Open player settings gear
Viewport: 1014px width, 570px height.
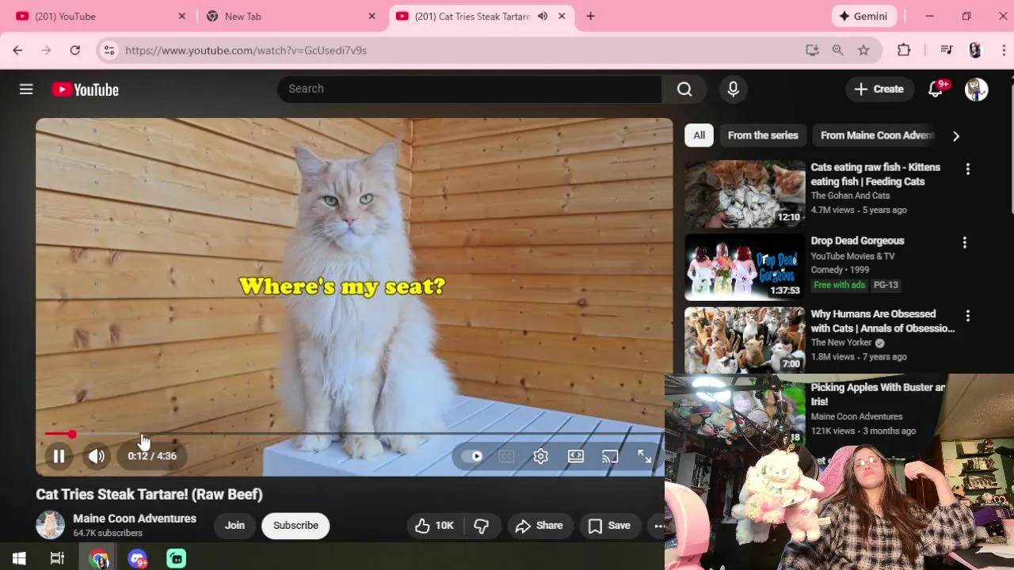(x=540, y=456)
